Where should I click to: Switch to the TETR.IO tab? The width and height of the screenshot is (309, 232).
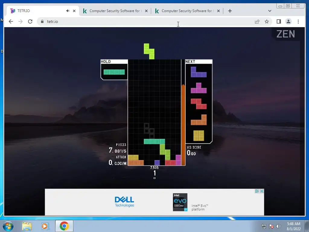[x=42, y=11]
